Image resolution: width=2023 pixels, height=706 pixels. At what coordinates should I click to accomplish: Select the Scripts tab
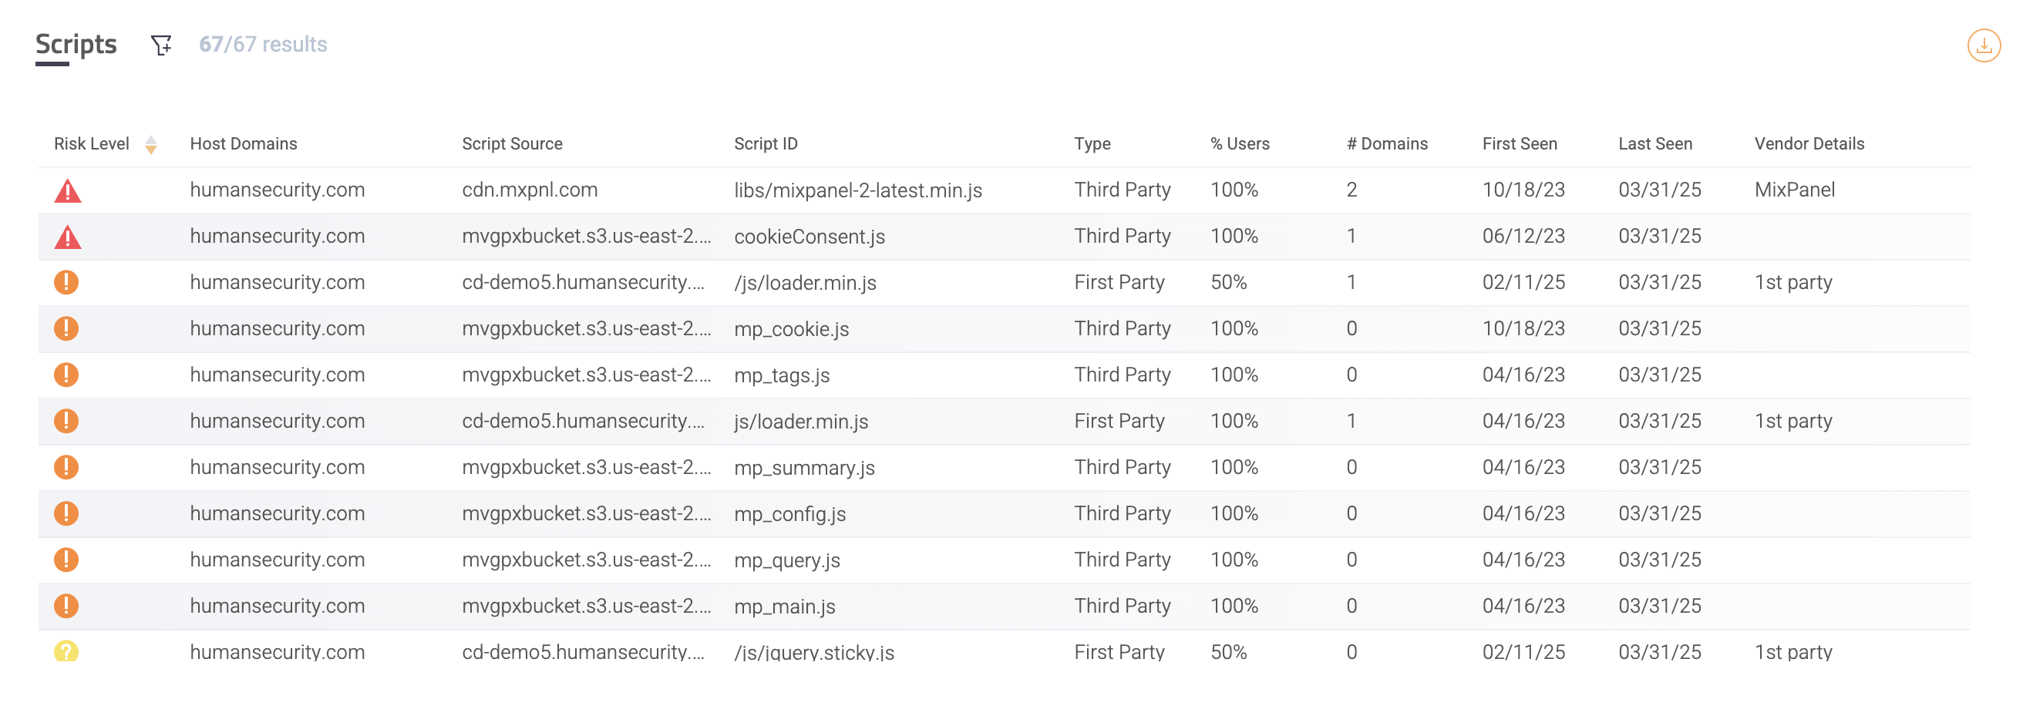pyautogui.click(x=76, y=45)
